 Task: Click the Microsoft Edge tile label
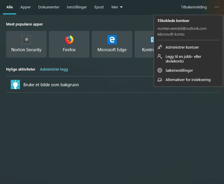click(112, 49)
